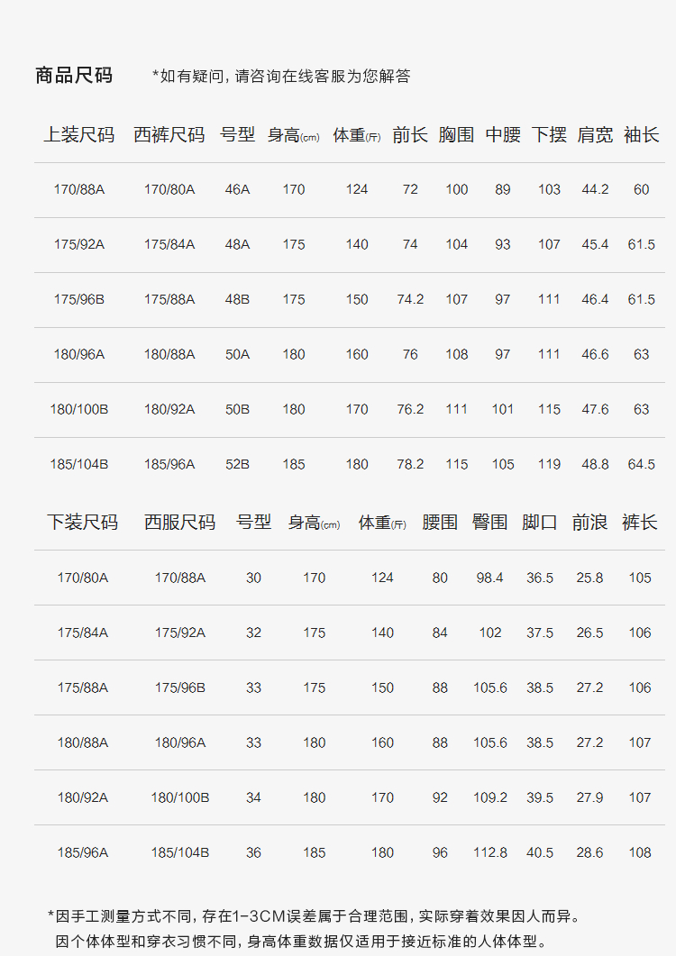
Task: Click the 112.8 hip measurement value
Action: pos(490,852)
